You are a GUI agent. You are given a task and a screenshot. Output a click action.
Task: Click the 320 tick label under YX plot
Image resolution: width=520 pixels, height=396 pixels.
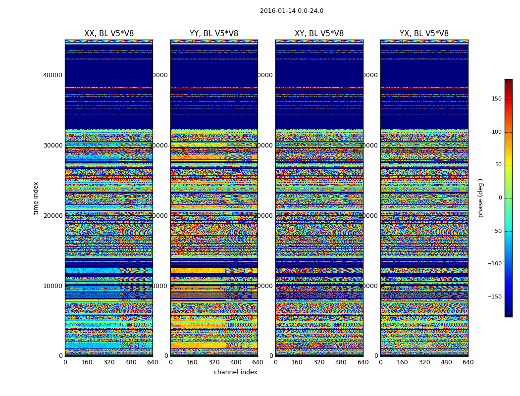424,362
